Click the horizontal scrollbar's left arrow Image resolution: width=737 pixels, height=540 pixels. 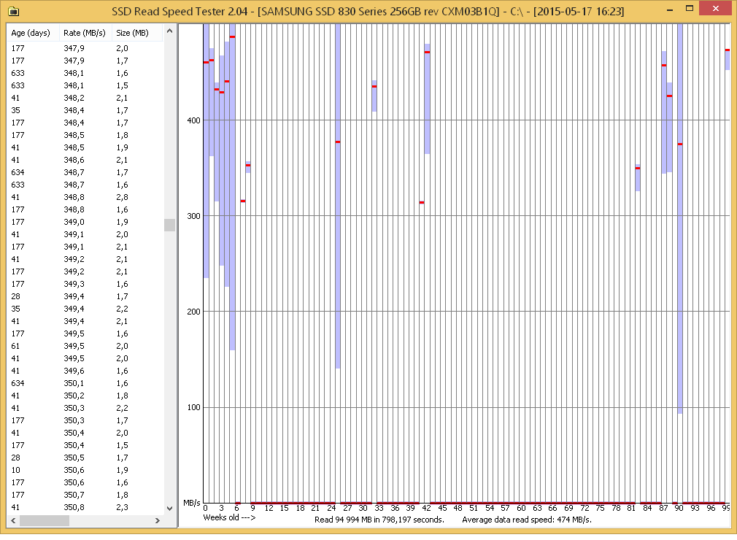click(x=13, y=521)
